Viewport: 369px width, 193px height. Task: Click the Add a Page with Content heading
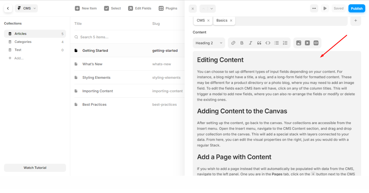click(234, 157)
